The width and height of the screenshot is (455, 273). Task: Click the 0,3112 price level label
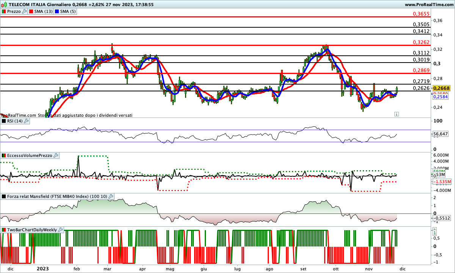[x=421, y=53]
